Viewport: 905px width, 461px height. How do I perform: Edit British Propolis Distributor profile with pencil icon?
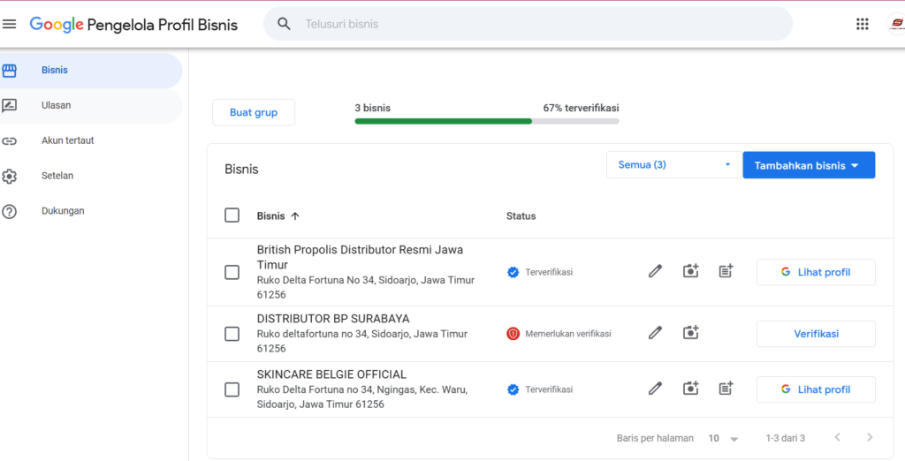pyautogui.click(x=655, y=272)
